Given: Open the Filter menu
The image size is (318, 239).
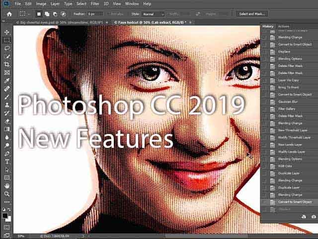Looking at the screenshot, I should 96,3.
